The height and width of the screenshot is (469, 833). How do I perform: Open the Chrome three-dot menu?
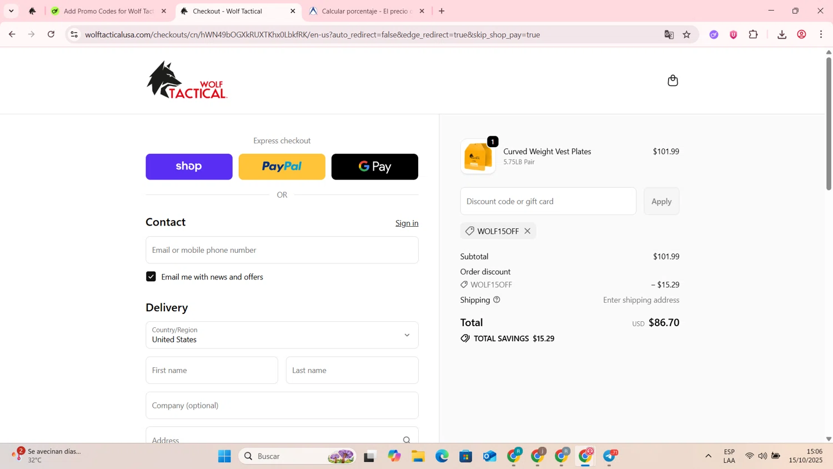pyautogui.click(x=821, y=34)
